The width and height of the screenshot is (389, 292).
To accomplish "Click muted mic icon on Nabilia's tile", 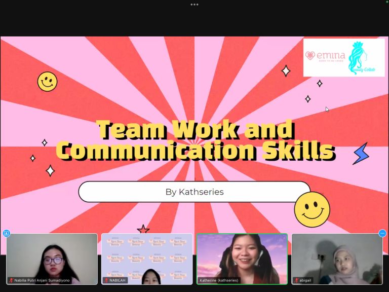I will coord(11,280).
